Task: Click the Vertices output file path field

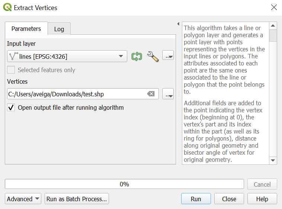Action: (76, 94)
